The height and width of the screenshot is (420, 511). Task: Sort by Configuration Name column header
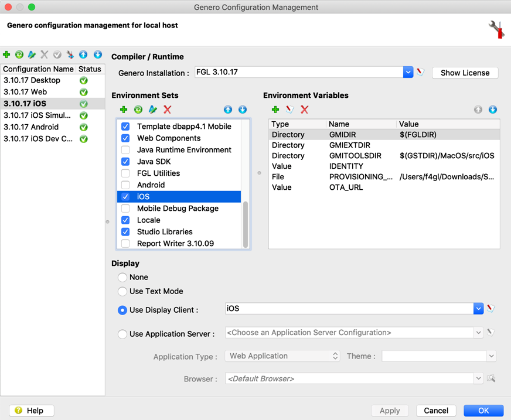(x=39, y=69)
